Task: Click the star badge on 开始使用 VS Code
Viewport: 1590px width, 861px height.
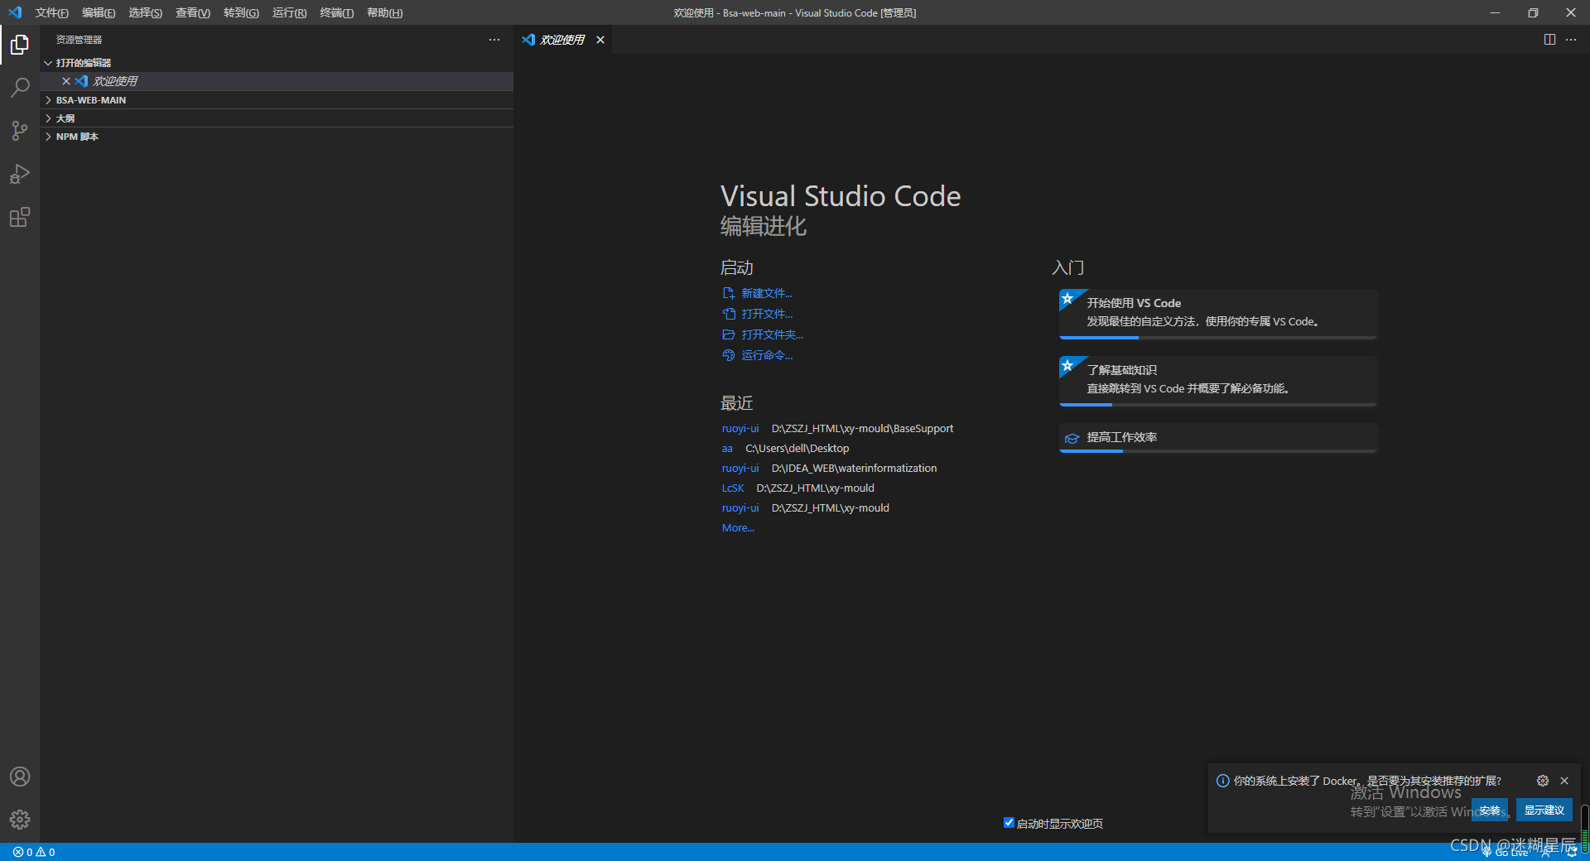Action: (1068, 298)
